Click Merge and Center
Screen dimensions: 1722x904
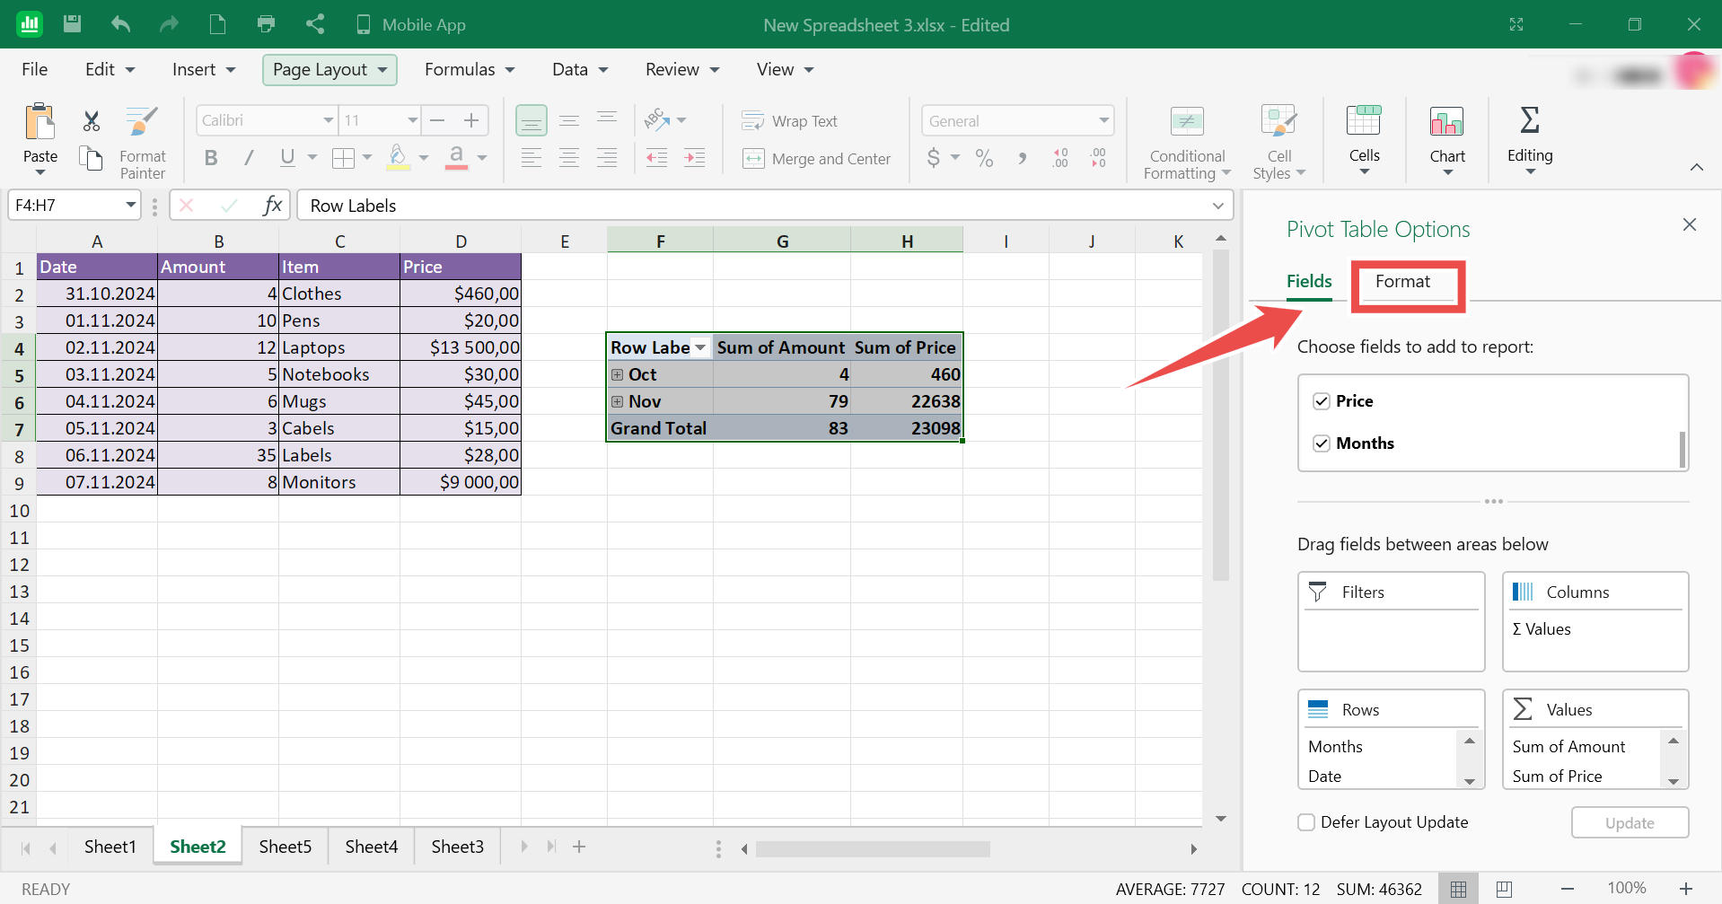pyautogui.click(x=817, y=159)
